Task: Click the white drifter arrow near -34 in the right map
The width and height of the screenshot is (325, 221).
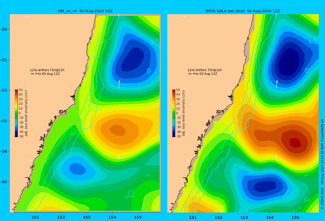Action: point(276,157)
